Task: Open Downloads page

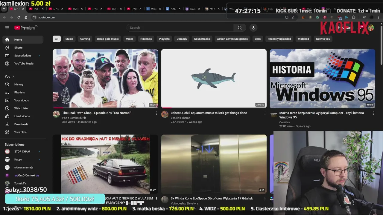Action: coord(23,124)
